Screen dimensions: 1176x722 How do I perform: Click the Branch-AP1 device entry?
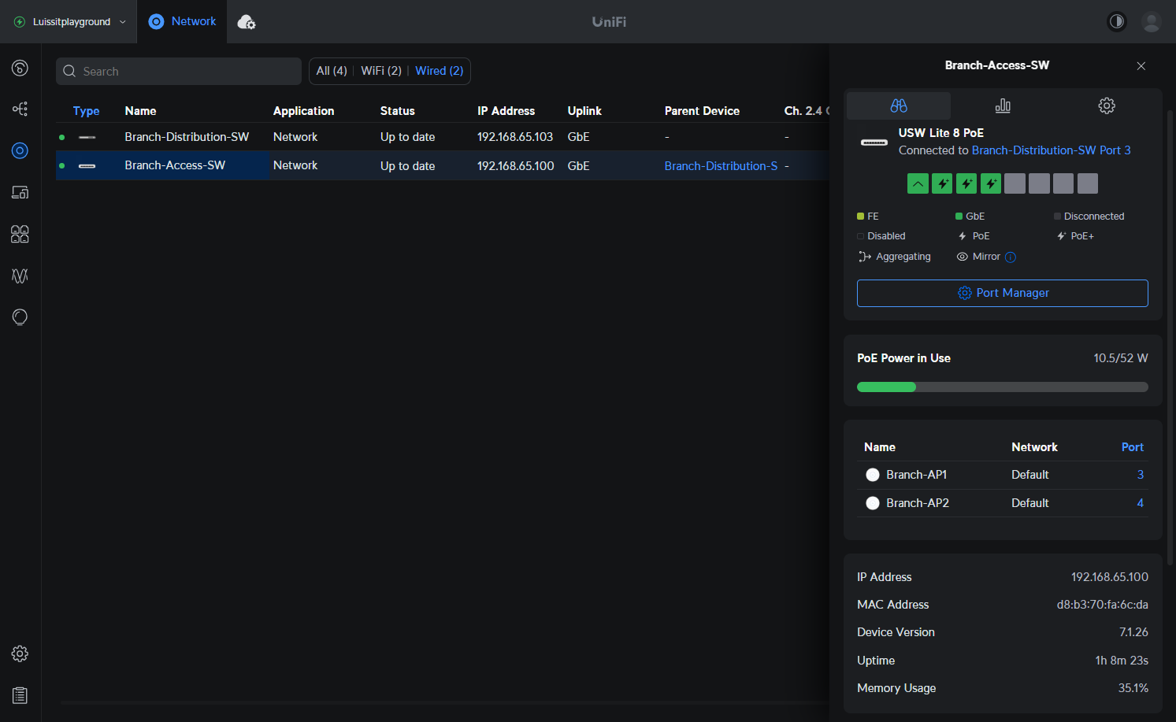pyautogui.click(x=917, y=475)
